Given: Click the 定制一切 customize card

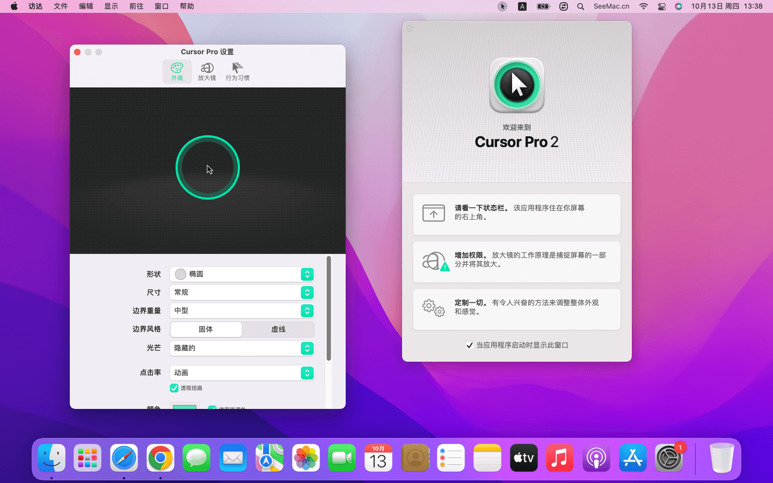Looking at the screenshot, I should (516, 309).
